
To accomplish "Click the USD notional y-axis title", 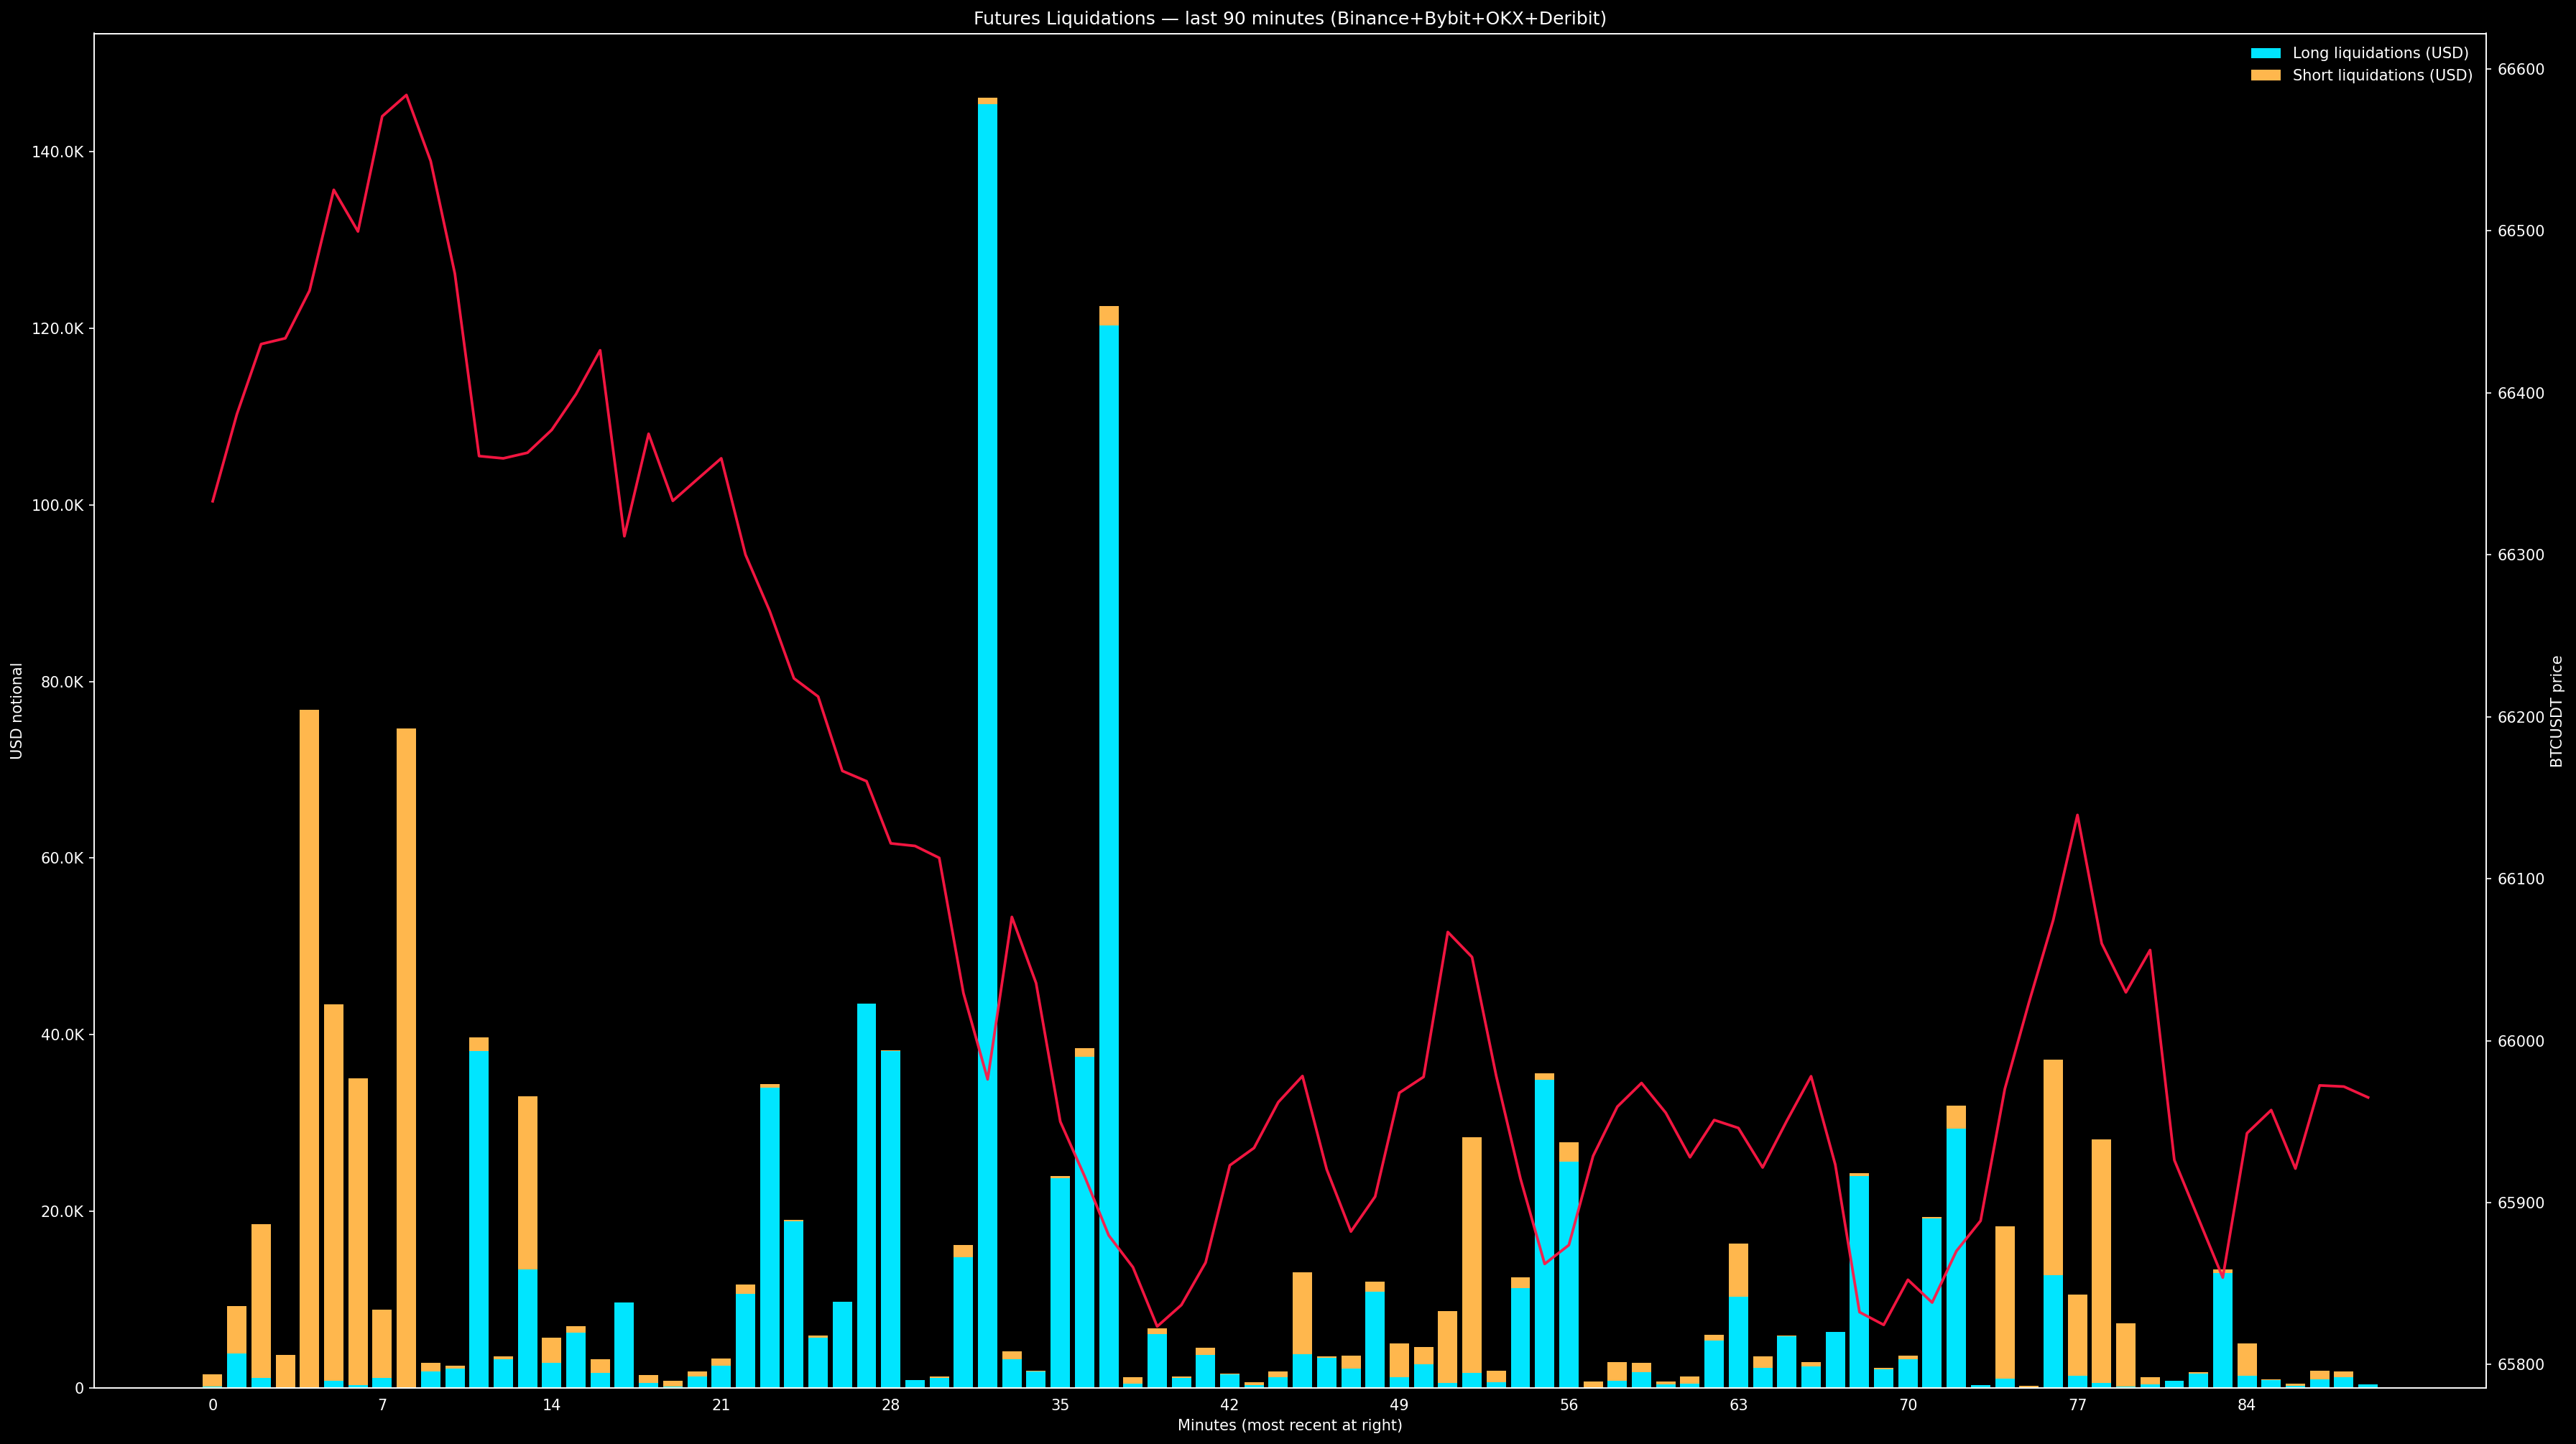I will click(17, 711).
